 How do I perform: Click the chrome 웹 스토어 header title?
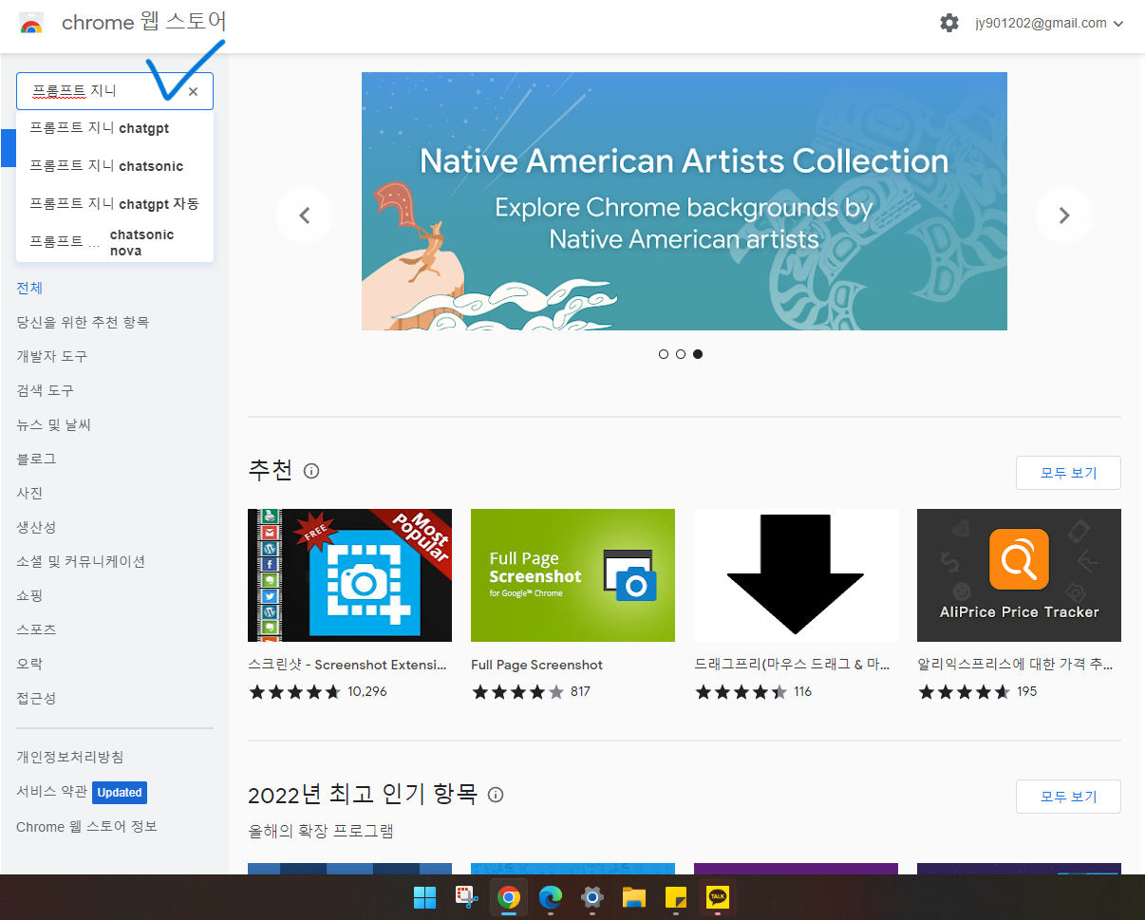pos(144,22)
